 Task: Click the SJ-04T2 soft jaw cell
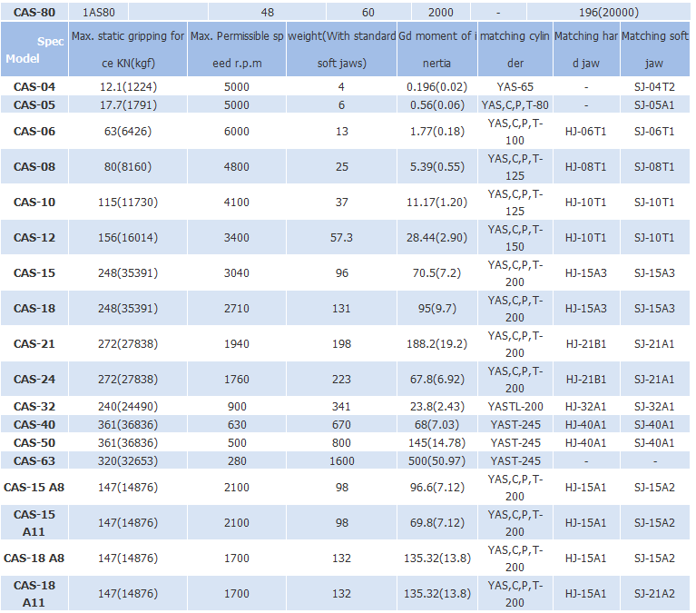point(655,86)
